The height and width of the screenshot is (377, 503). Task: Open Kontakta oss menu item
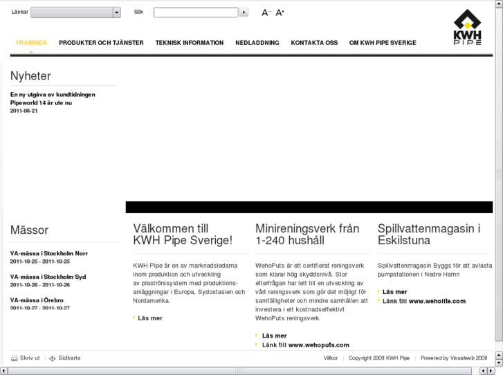coord(314,43)
